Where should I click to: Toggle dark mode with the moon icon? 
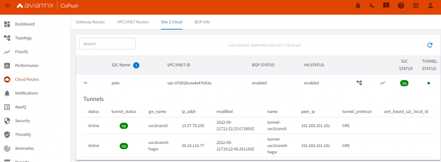click(x=372, y=6)
